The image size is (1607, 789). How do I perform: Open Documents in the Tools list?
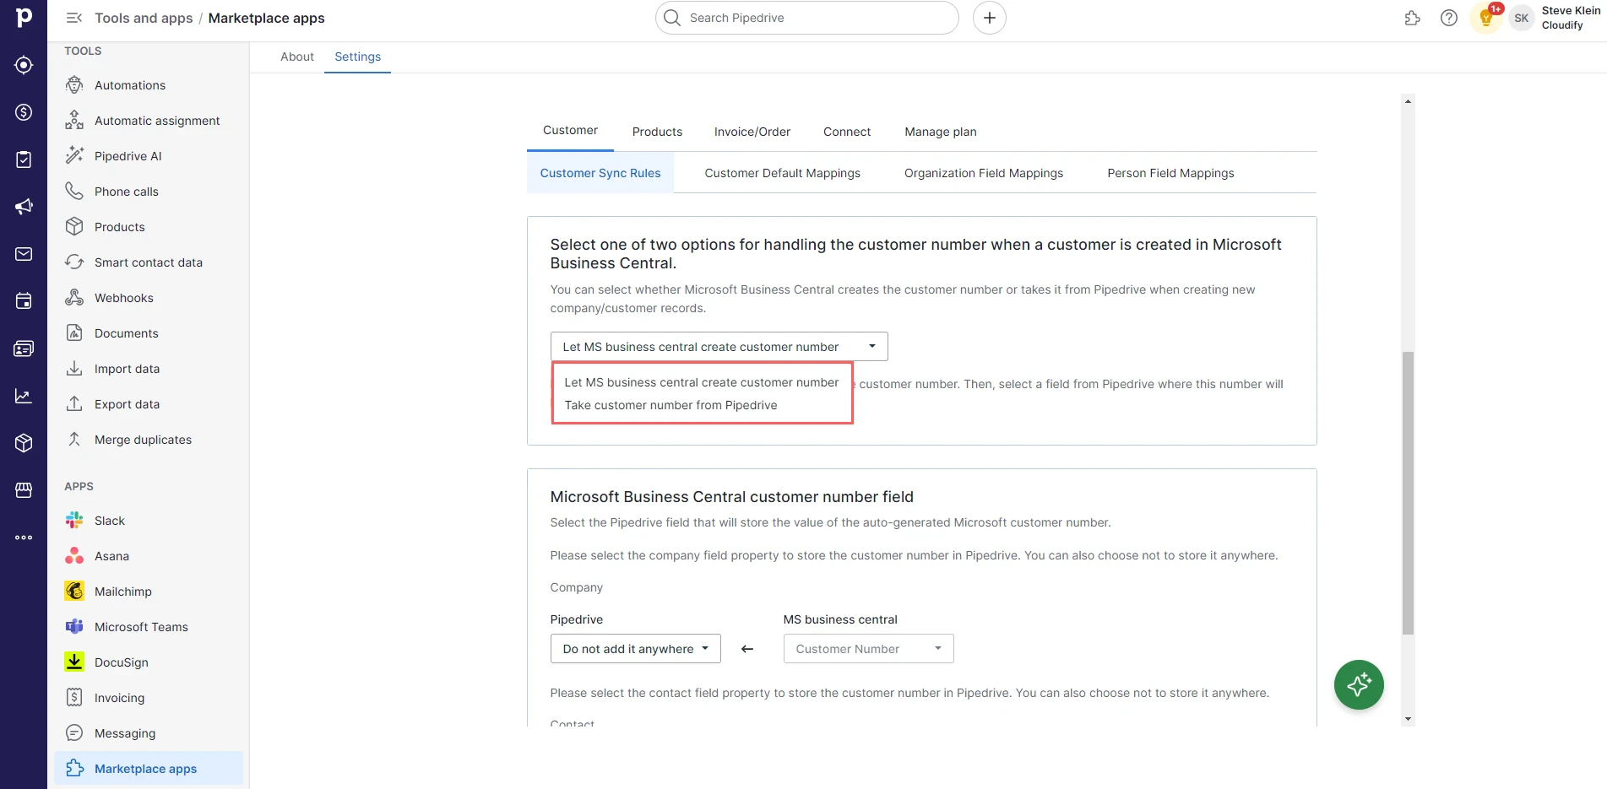coord(149,333)
